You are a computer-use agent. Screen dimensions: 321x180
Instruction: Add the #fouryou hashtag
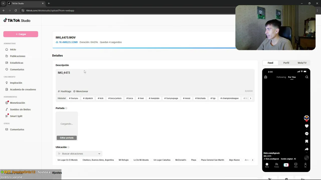73,98
